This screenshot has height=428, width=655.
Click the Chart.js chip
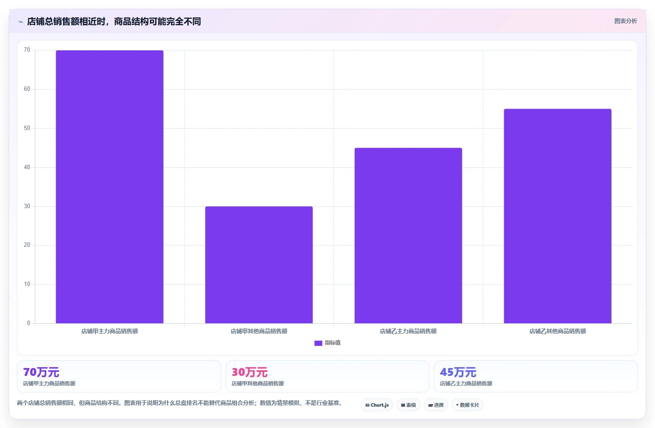click(377, 405)
